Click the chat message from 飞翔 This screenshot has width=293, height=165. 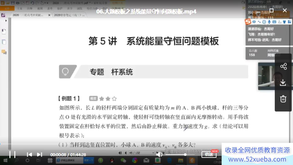tap(261, 34)
